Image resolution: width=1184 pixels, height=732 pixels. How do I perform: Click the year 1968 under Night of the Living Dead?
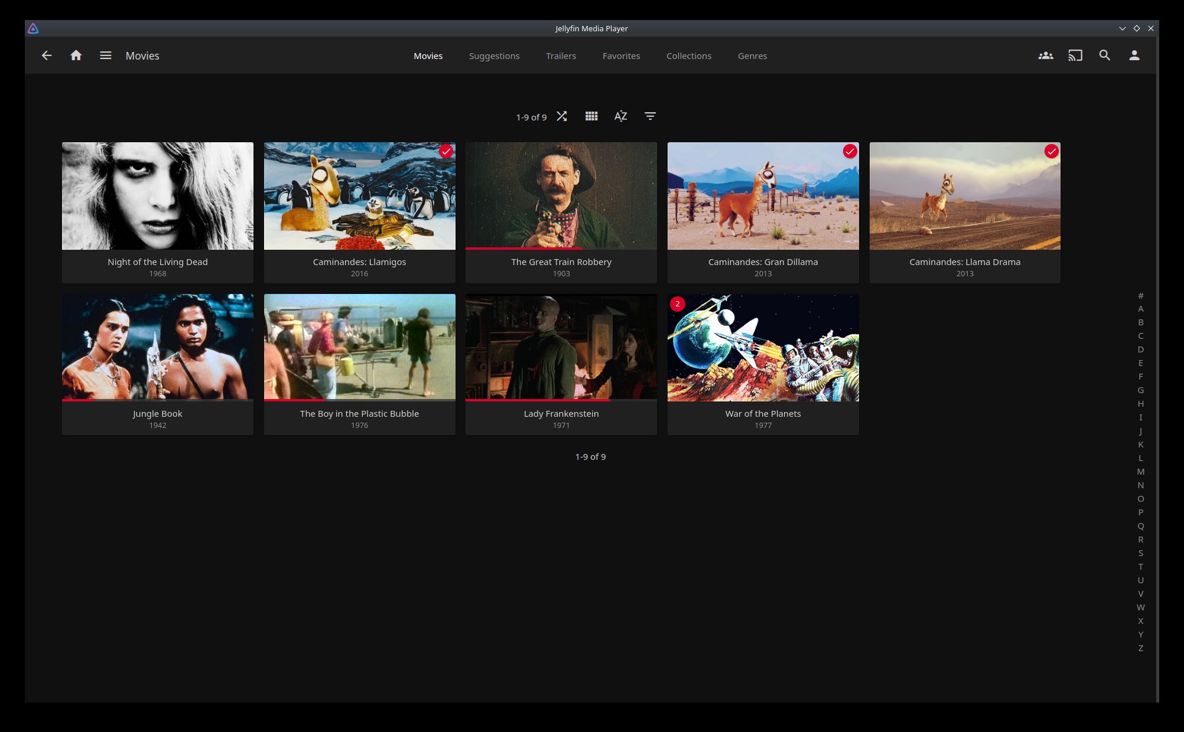point(158,274)
